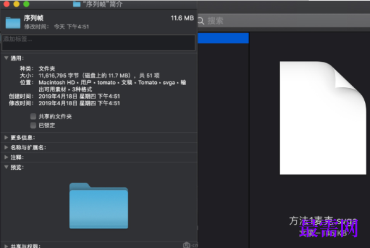Tick the 已锁定 checkbox

(x=34, y=126)
